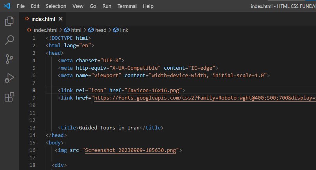Open Source Control view in activity bar

(9, 59)
